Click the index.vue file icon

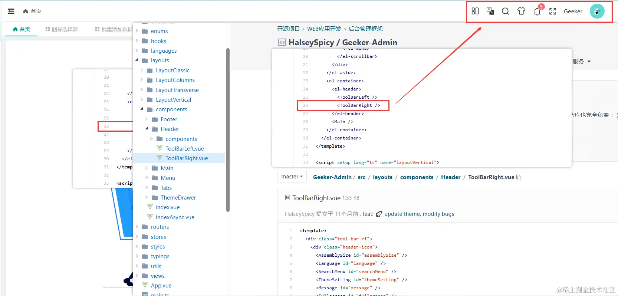pos(150,207)
